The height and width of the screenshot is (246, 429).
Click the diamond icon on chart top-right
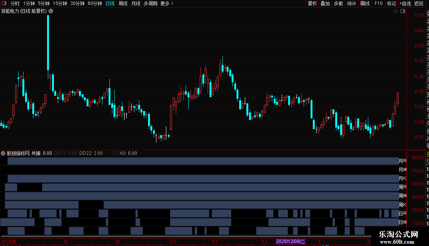tap(396, 11)
